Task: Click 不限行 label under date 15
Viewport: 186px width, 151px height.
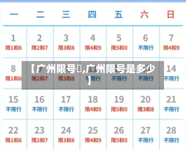Action: pos(13,109)
